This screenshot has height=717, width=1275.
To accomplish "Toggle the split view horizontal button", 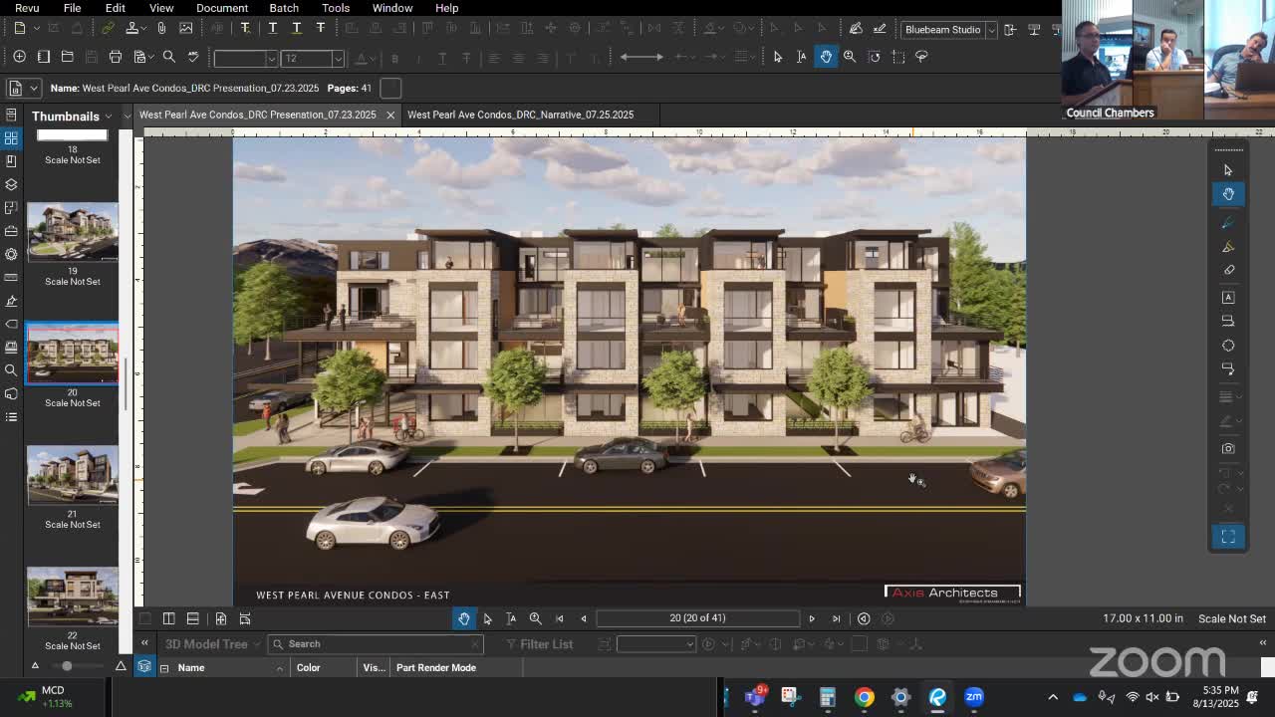I will [193, 619].
